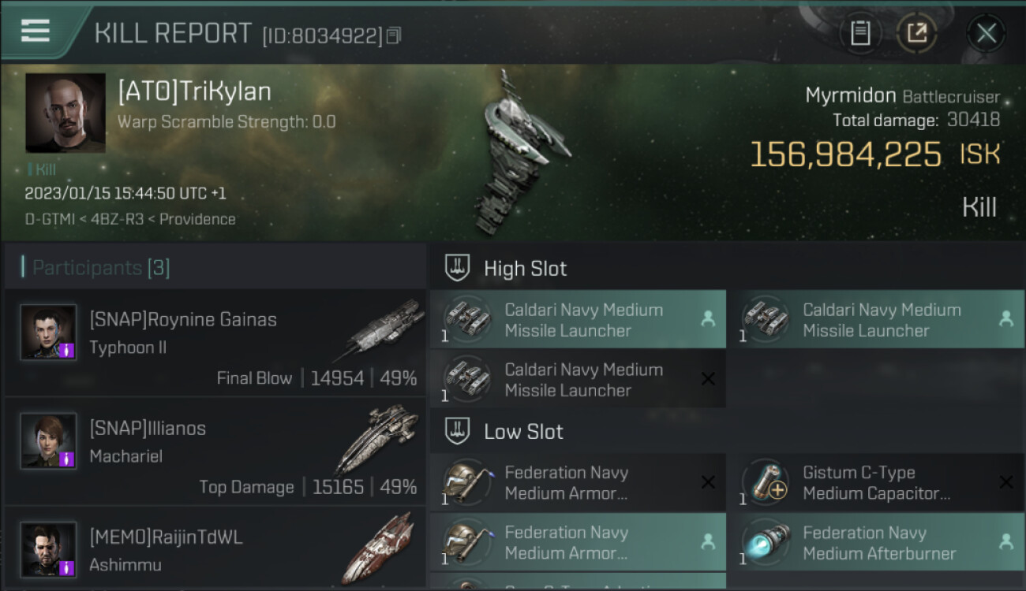Click the info badge on RaijinTdWL portrait
The image size is (1026, 591).
[x=67, y=567]
